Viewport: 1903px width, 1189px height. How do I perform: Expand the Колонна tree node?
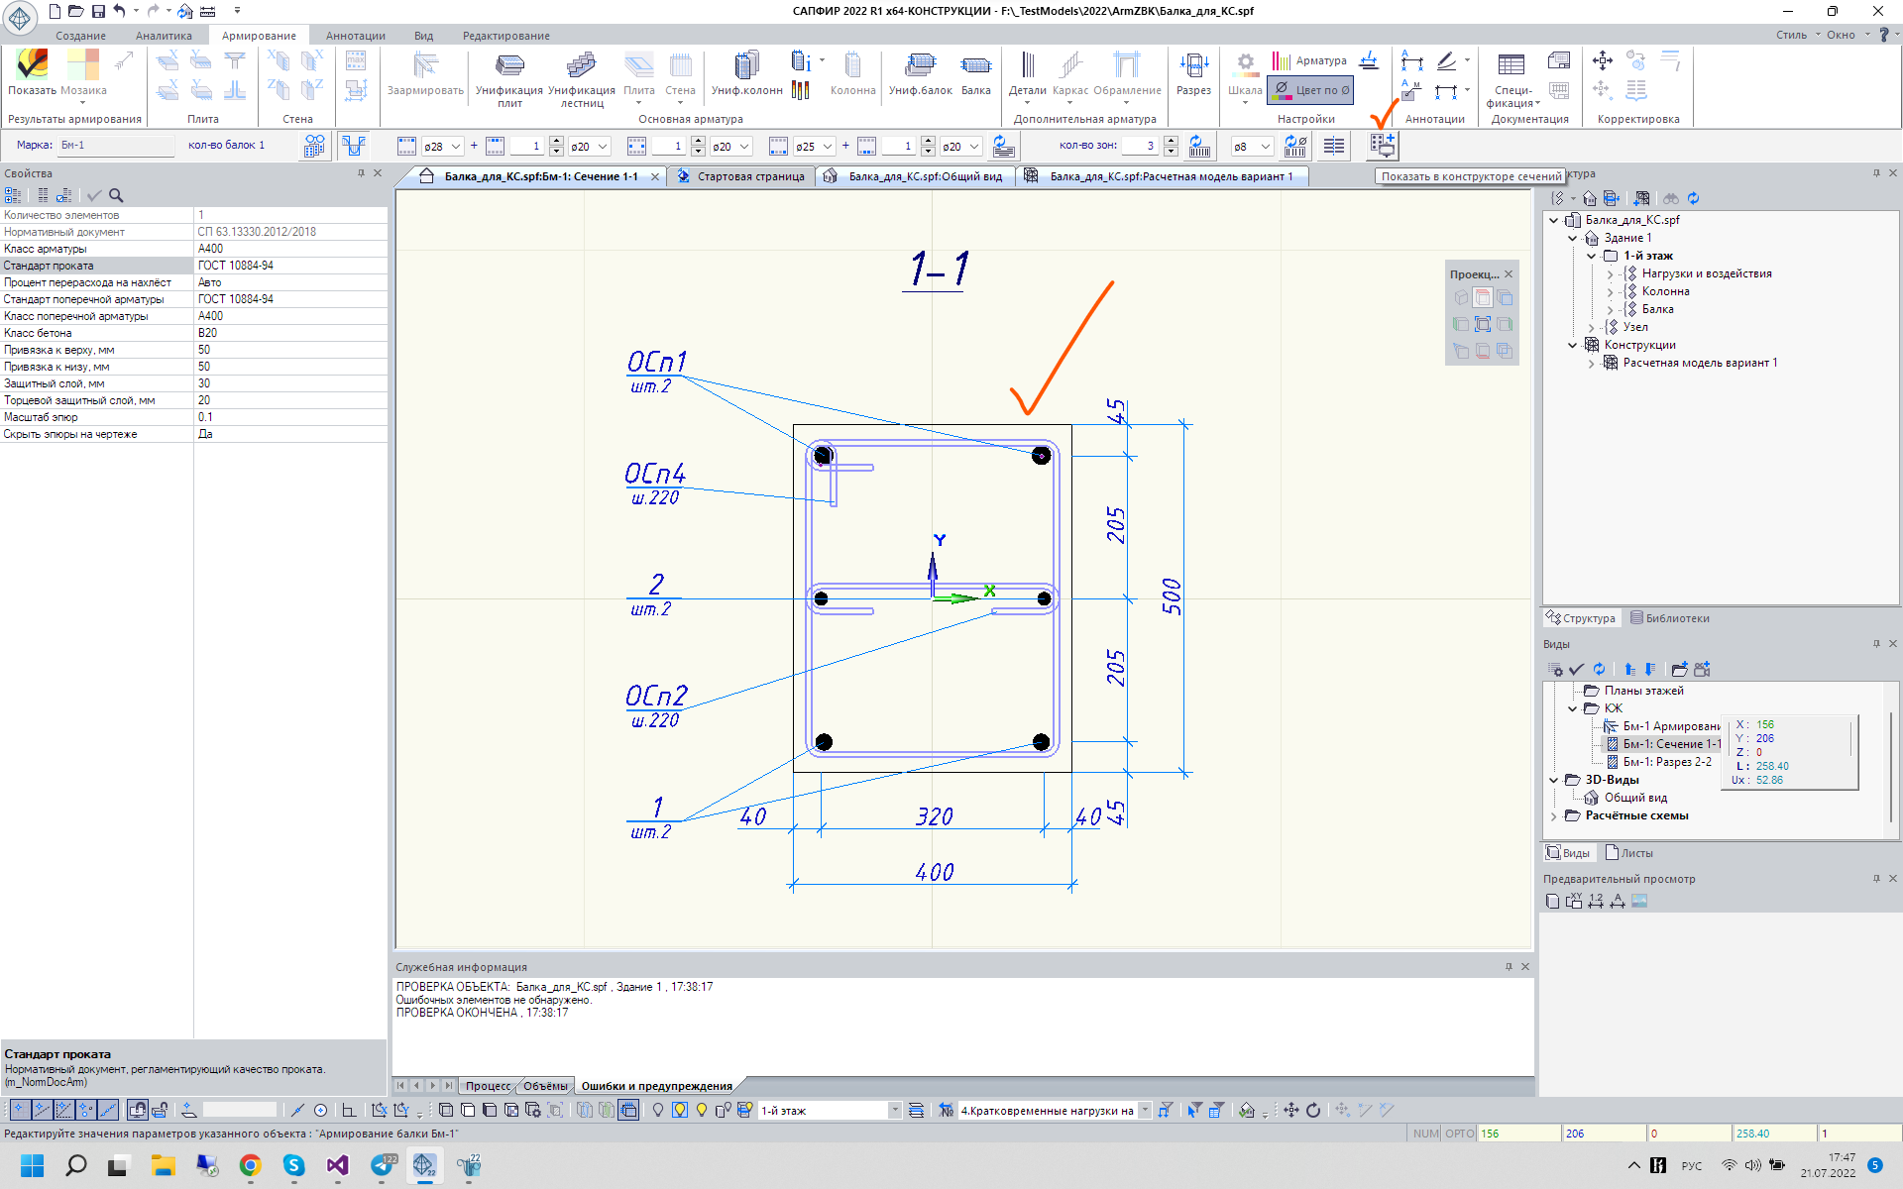[1611, 291]
